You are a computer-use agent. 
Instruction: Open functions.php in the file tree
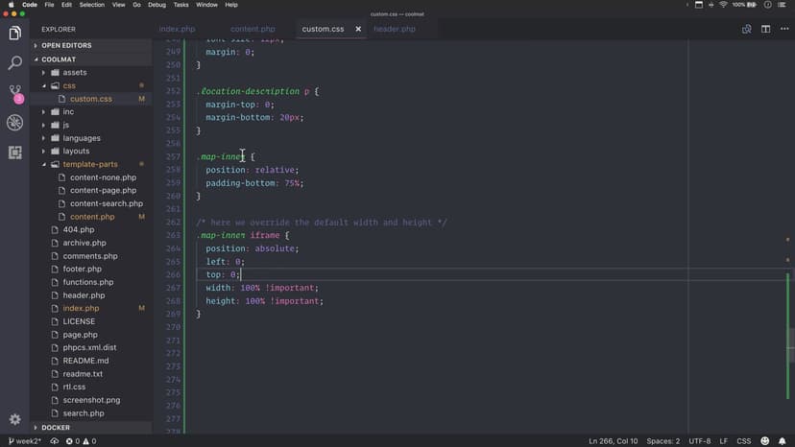(87, 282)
